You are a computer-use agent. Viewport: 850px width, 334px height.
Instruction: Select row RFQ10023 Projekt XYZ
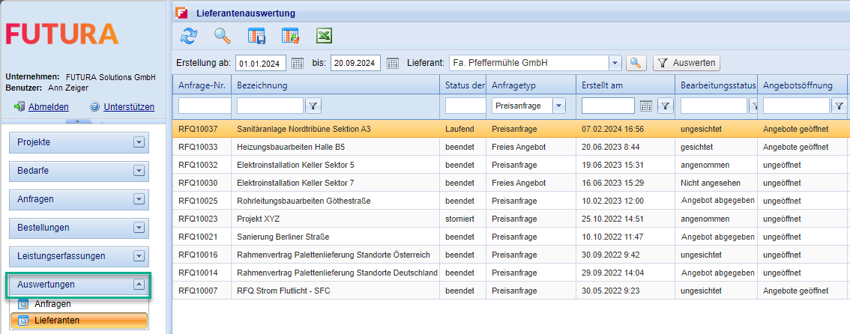coord(375,219)
